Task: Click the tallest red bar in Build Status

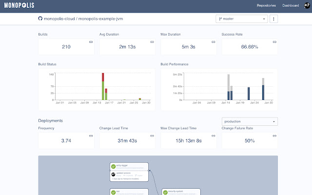Action: point(103,77)
